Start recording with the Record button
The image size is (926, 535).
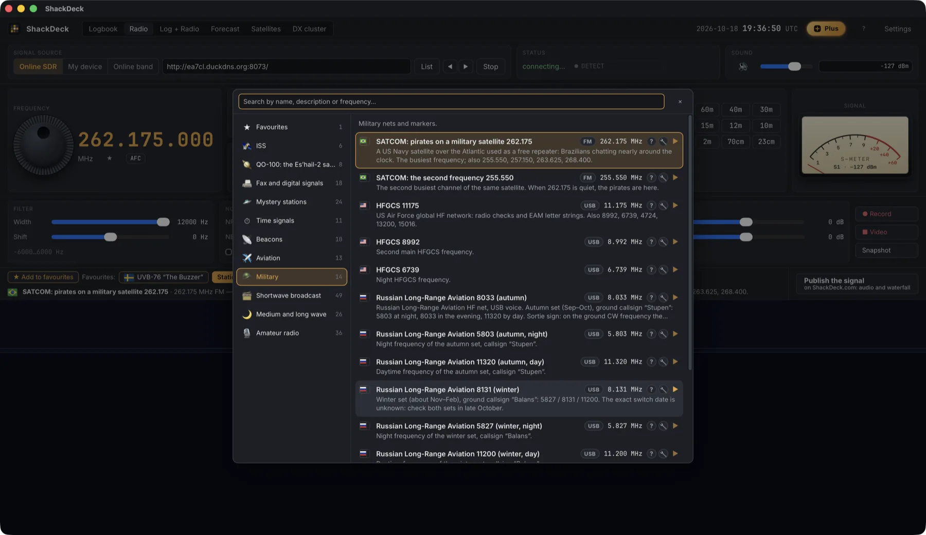click(886, 214)
